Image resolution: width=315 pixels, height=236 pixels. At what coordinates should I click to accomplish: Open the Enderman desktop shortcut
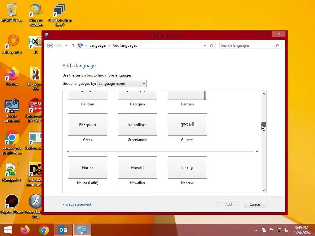(x=34, y=140)
